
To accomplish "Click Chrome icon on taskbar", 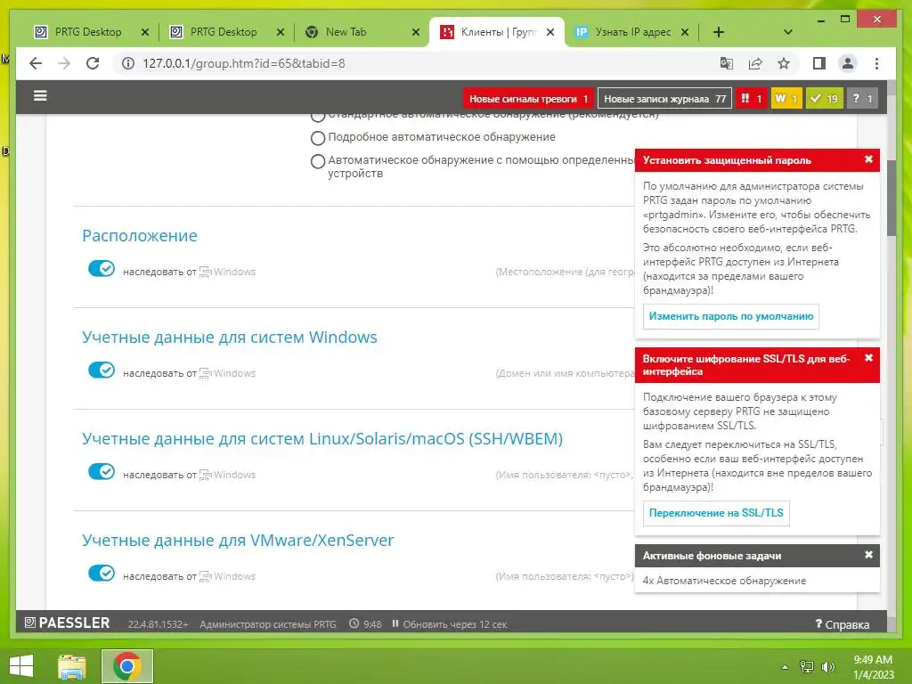I will tap(126, 666).
